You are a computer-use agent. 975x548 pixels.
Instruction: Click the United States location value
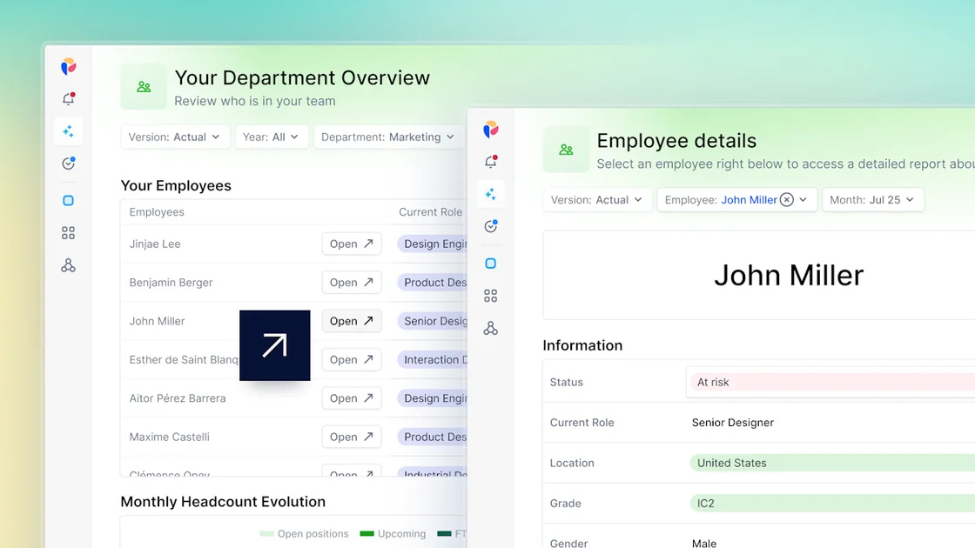point(832,463)
